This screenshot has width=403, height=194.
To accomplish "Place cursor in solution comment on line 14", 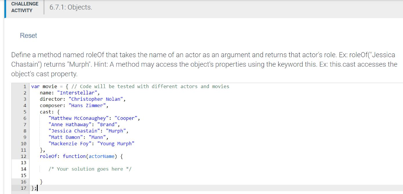I will tap(90, 169).
